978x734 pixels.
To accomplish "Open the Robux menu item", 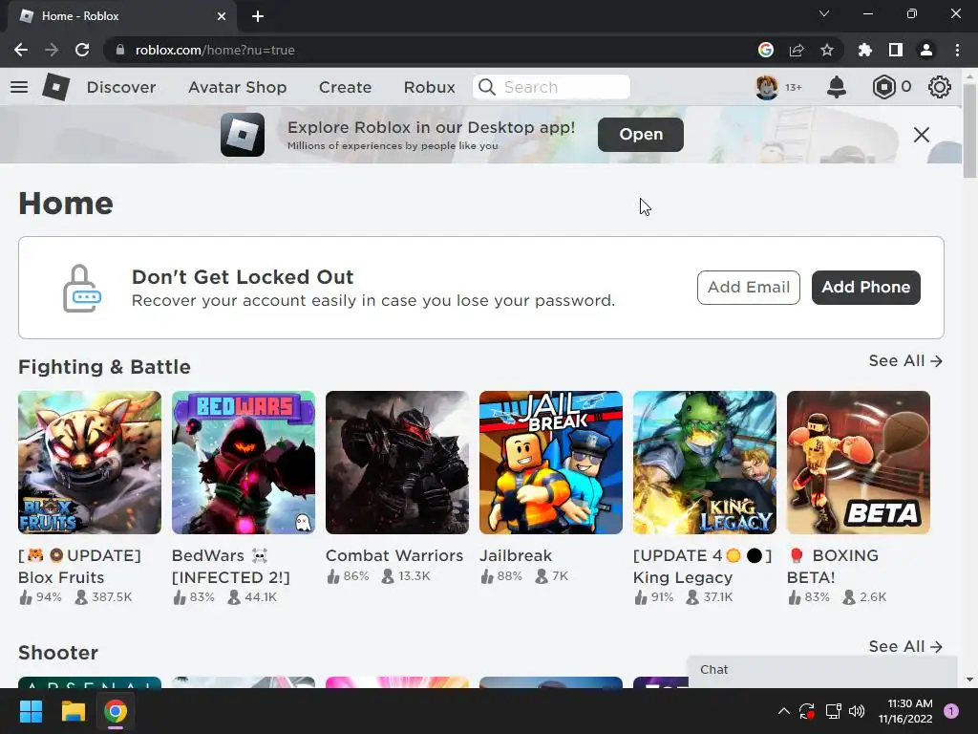I will pos(429,87).
